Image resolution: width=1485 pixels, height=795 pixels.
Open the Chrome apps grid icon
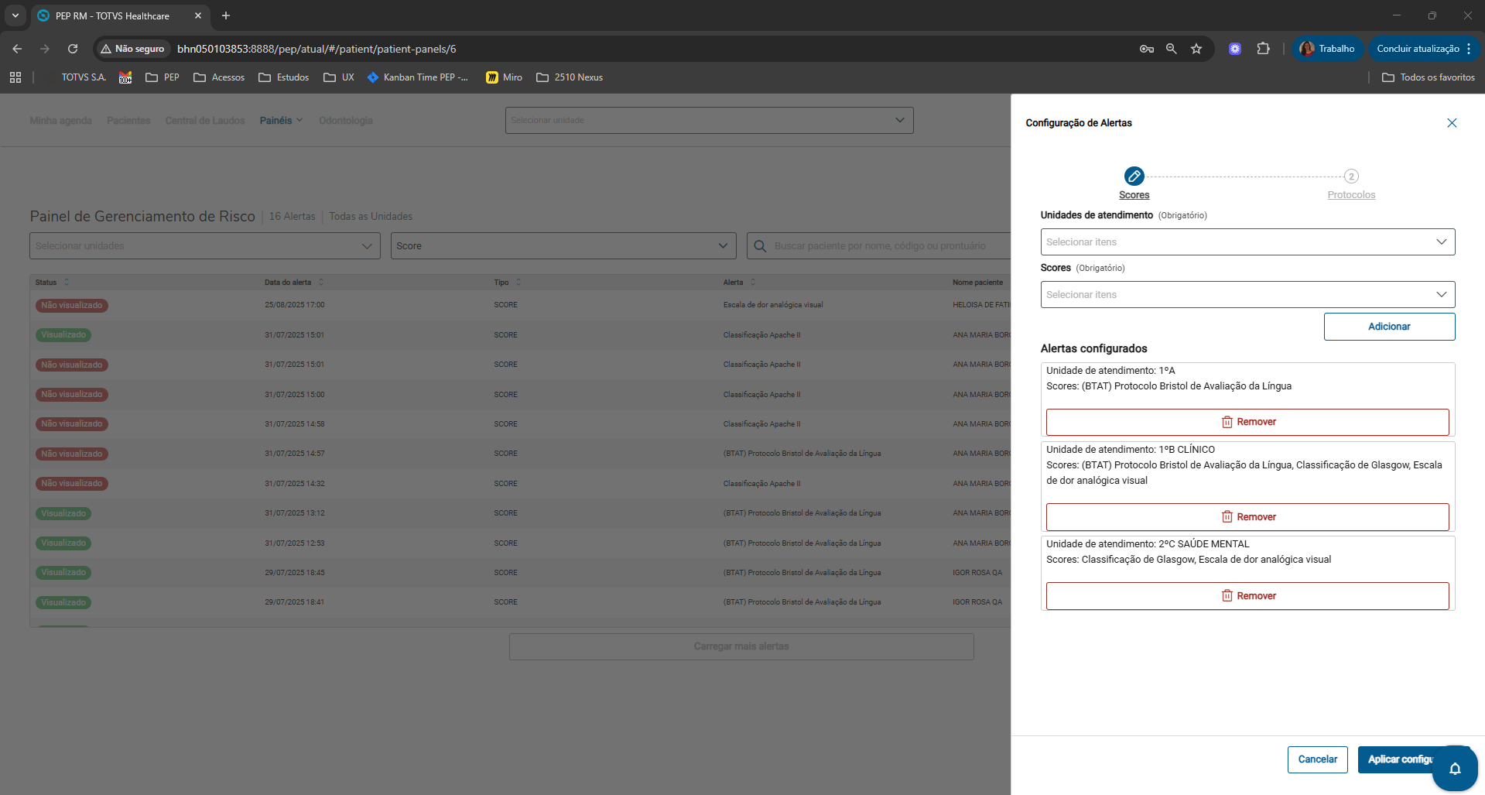point(15,77)
